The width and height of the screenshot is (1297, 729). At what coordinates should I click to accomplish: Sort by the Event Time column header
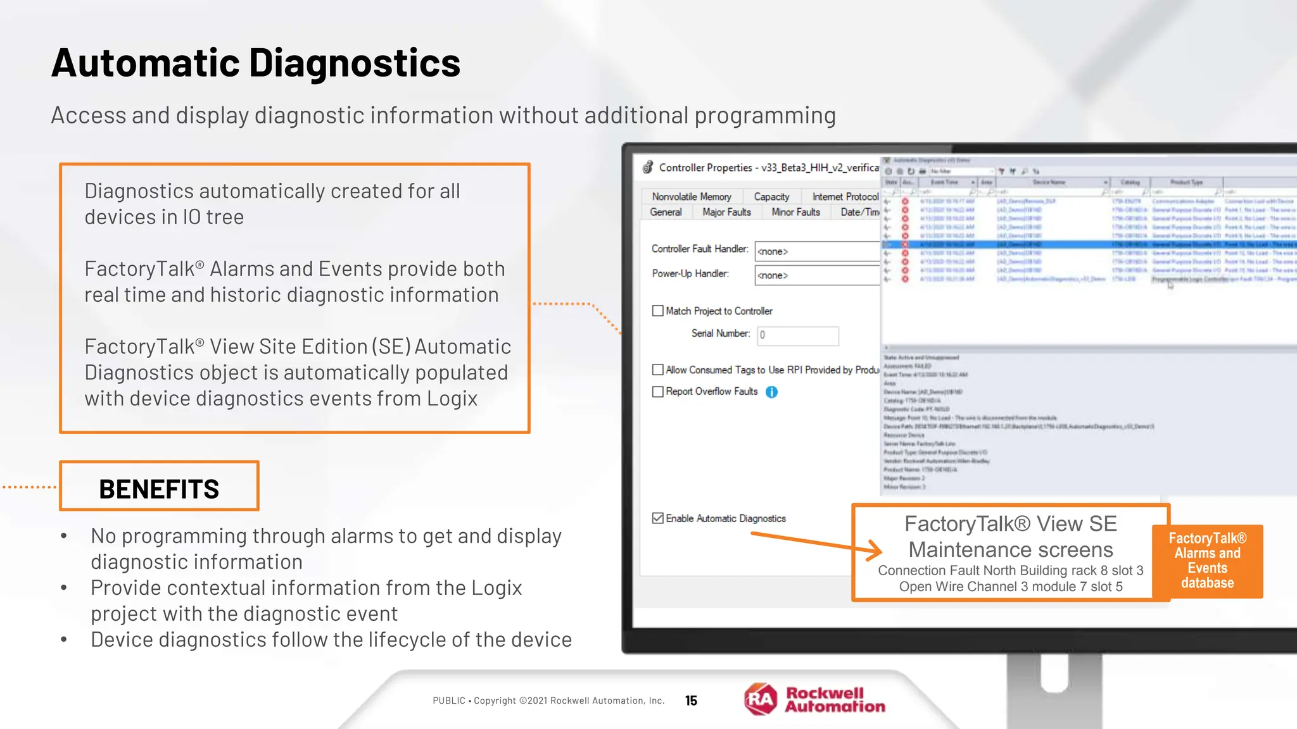coord(944,182)
